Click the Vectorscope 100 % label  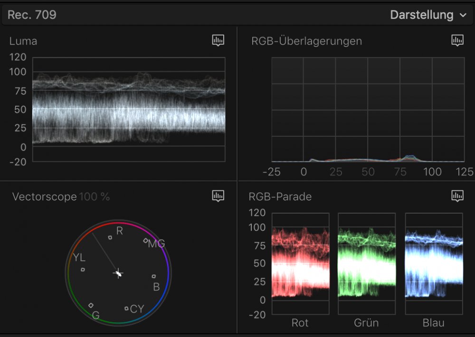coord(61,197)
